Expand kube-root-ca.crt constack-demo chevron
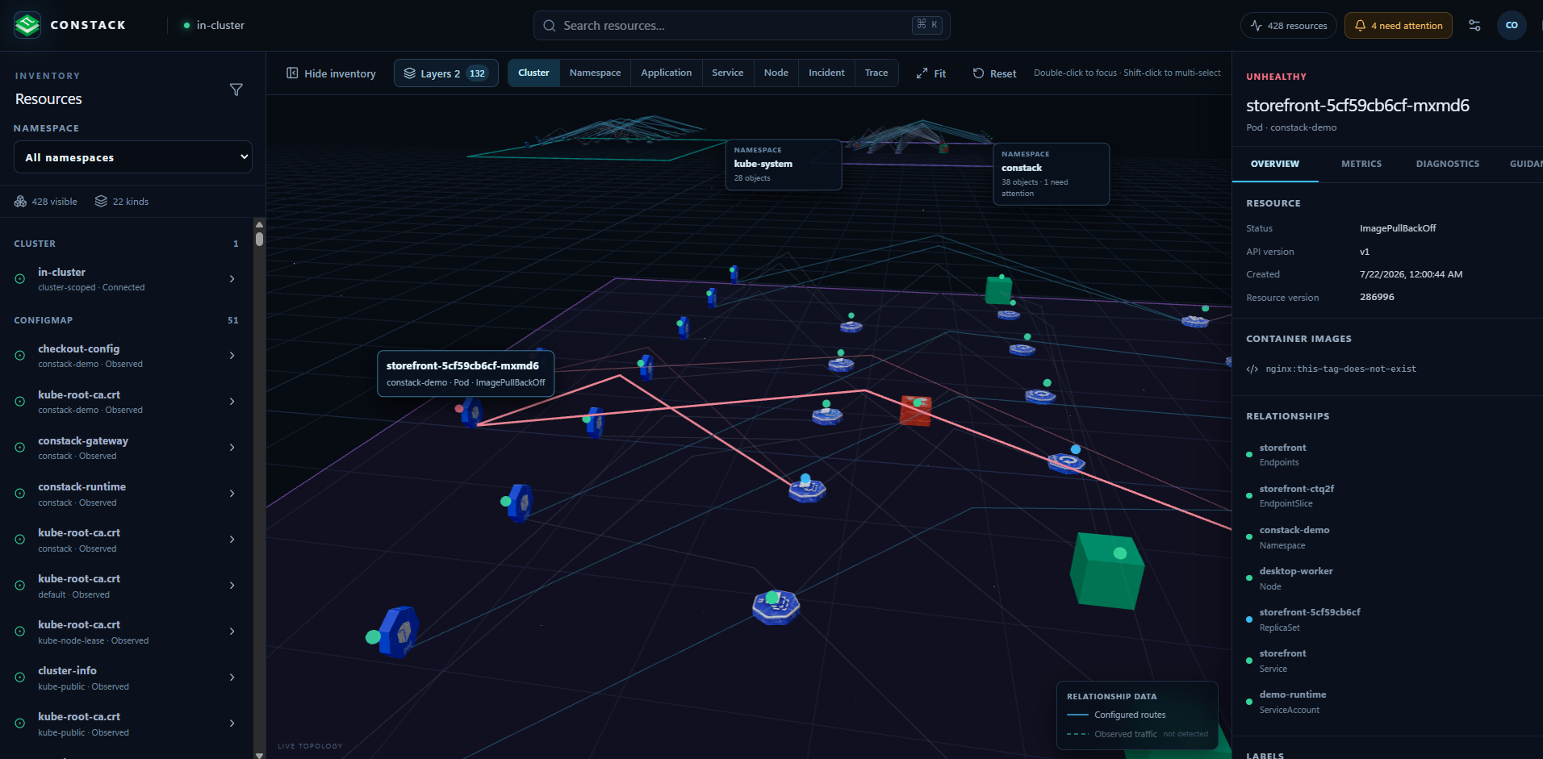This screenshot has height=759, width=1543. click(x=232, y=402)
